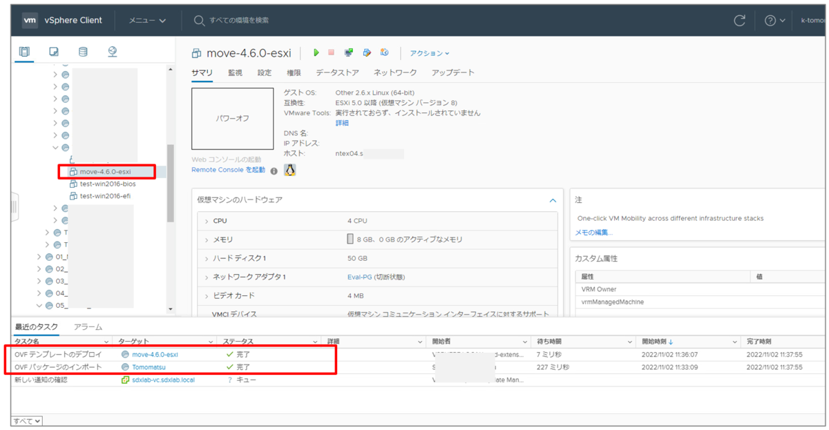Click the info icon beside Remote Console
Screen dimensions: 829x430
pos(274,170)
